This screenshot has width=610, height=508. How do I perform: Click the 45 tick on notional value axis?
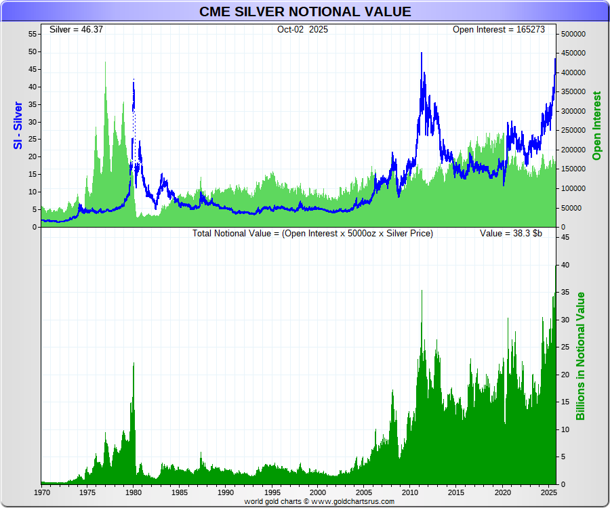565,237
